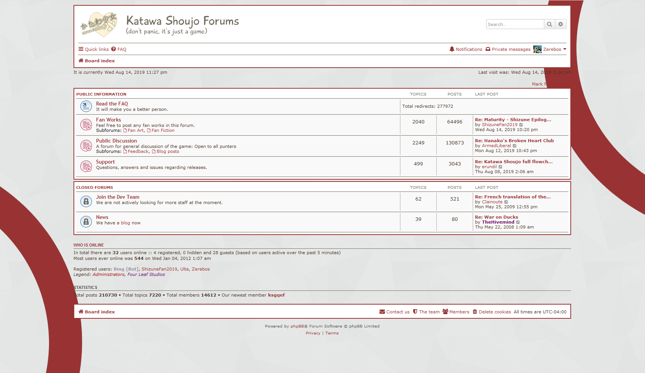Click the Support forum icon
Viewport: 645px width, 373px height.
point(86,166)
